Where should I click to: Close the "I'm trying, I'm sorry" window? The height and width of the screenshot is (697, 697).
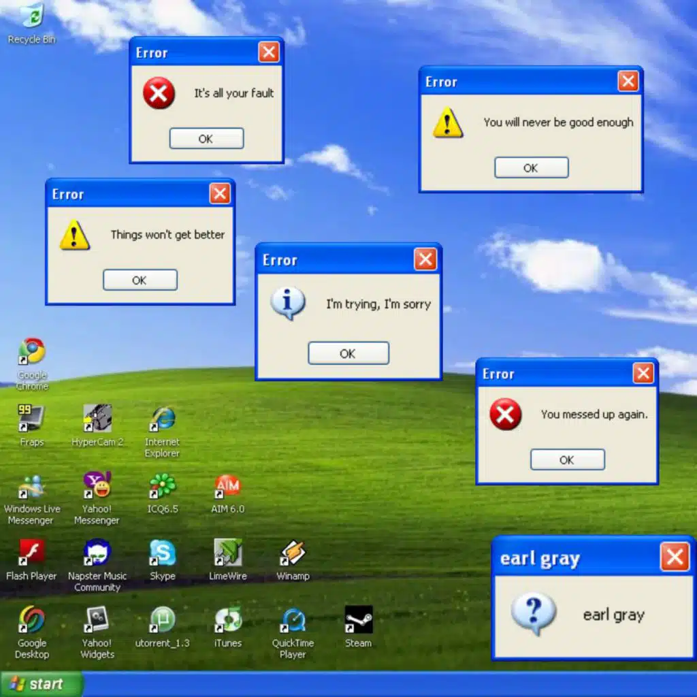pyautogui.click(x=425, y=259)
